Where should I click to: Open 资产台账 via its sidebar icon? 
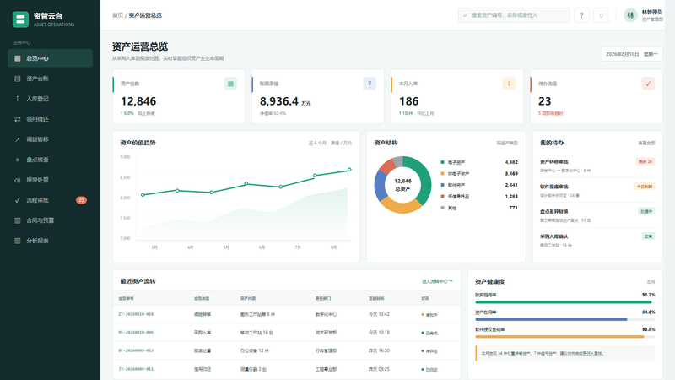click(17, 79)
